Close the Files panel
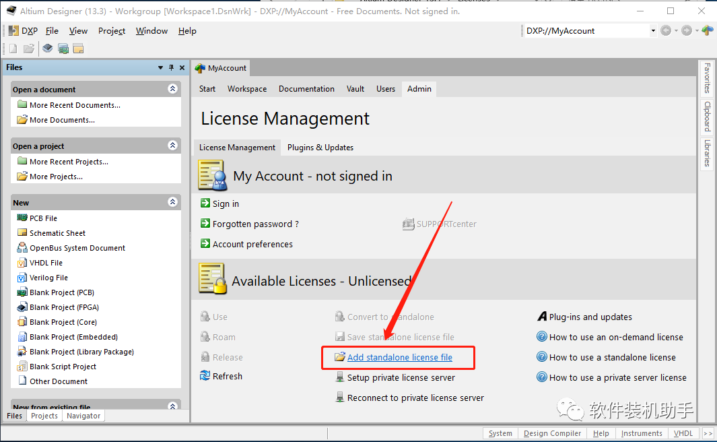This screenshot has height=442, width=717. click(x=182, y=68)
